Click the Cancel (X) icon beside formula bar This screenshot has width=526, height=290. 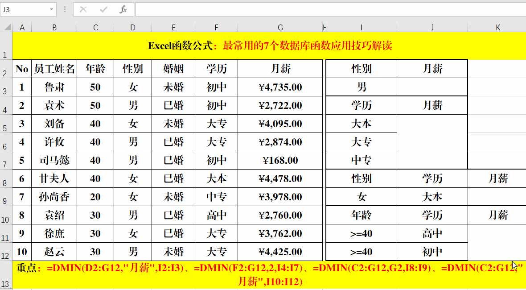[x=84, y=9]
